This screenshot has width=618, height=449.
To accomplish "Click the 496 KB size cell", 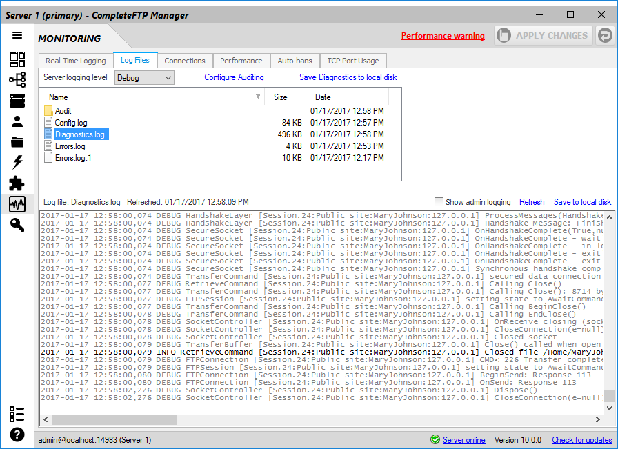I will [290, 134].
